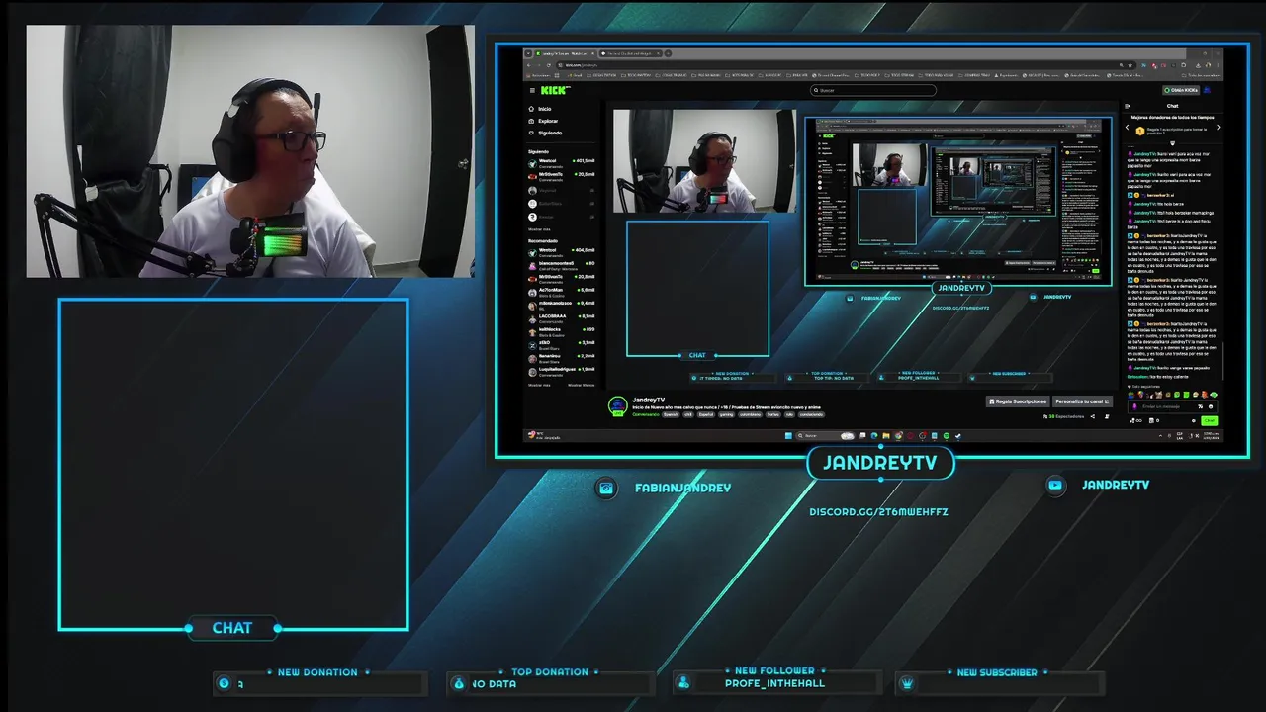Click Personaliza tu canal button

click(1082, 401)
